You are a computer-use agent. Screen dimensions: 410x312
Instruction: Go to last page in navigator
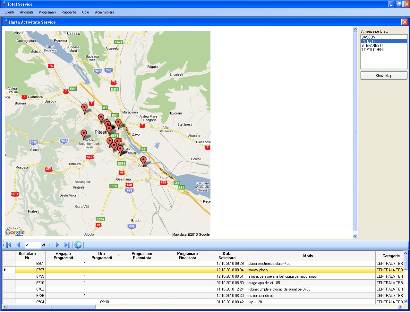pyautogui.click(x=67, y=245)
